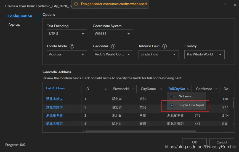Expand the Geocoder ArcGIS World dropdown
The image size is (239, 152).
point(113,55)
